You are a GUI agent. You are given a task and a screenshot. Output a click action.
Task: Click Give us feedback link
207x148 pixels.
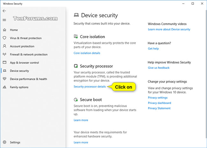point(159,68)
